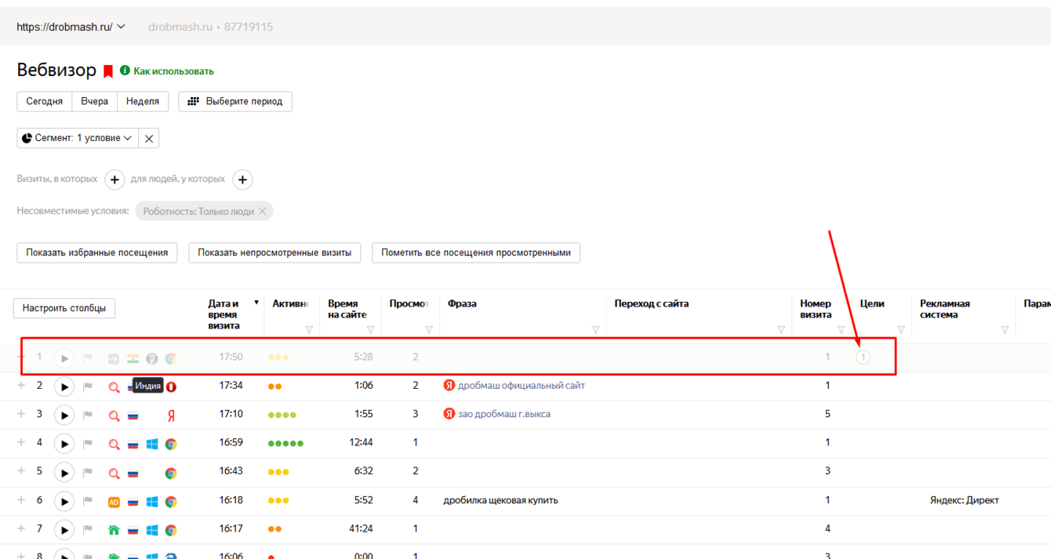Flag visit 2 as favorite
Screen dimensions: 1051x559
(x=88, y=387)
